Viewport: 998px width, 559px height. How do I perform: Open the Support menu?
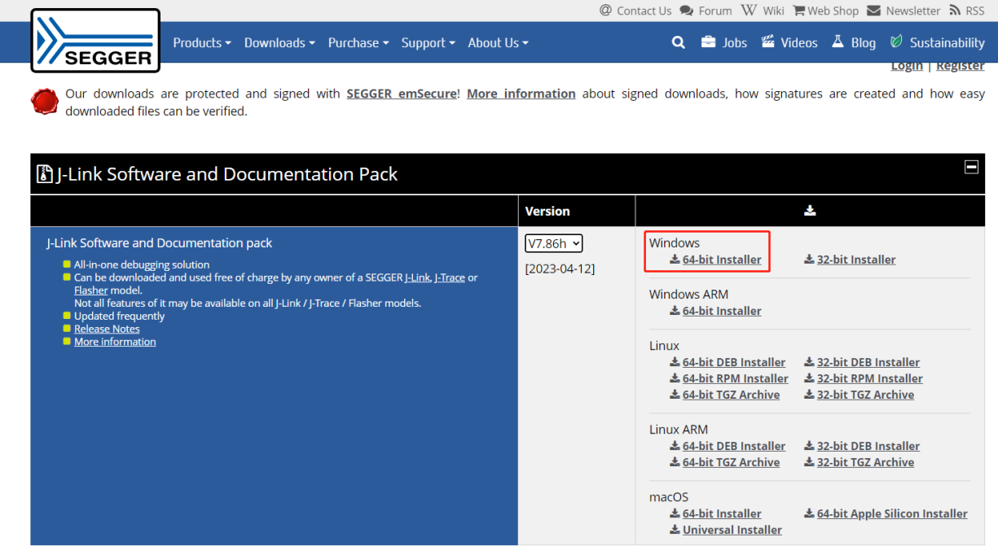click(428, 43)
